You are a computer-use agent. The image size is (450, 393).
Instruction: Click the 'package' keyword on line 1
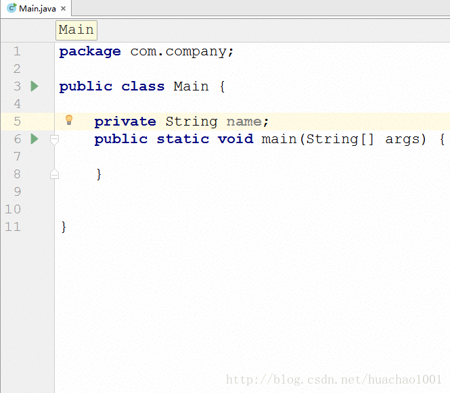[x=90, y=52]
